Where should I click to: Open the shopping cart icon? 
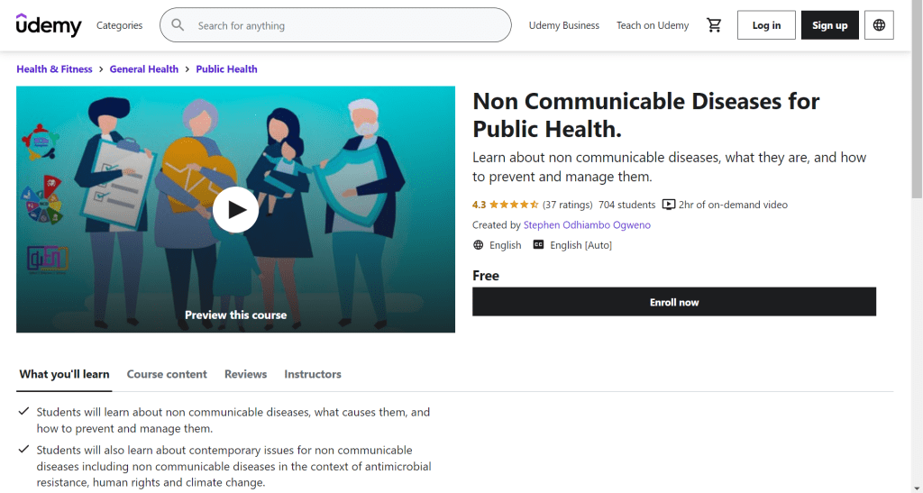pos(714,25)
